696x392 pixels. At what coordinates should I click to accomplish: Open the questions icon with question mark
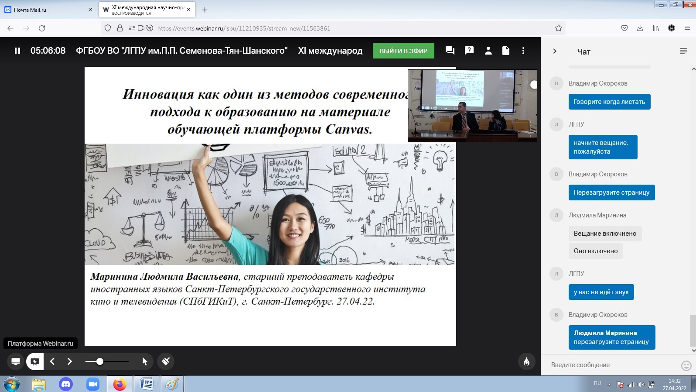click(x=469, y=51)
